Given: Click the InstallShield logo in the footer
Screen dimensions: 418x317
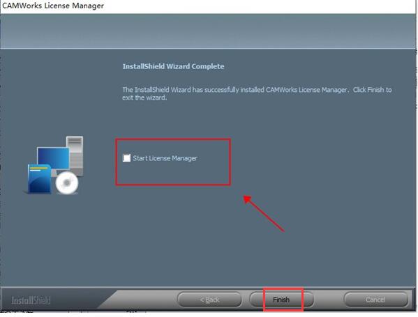Looking at the screenshot, I should click(x=31, y=300).
